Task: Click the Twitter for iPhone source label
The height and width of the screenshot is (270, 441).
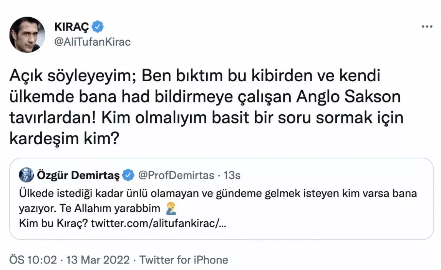Action: 184,260
